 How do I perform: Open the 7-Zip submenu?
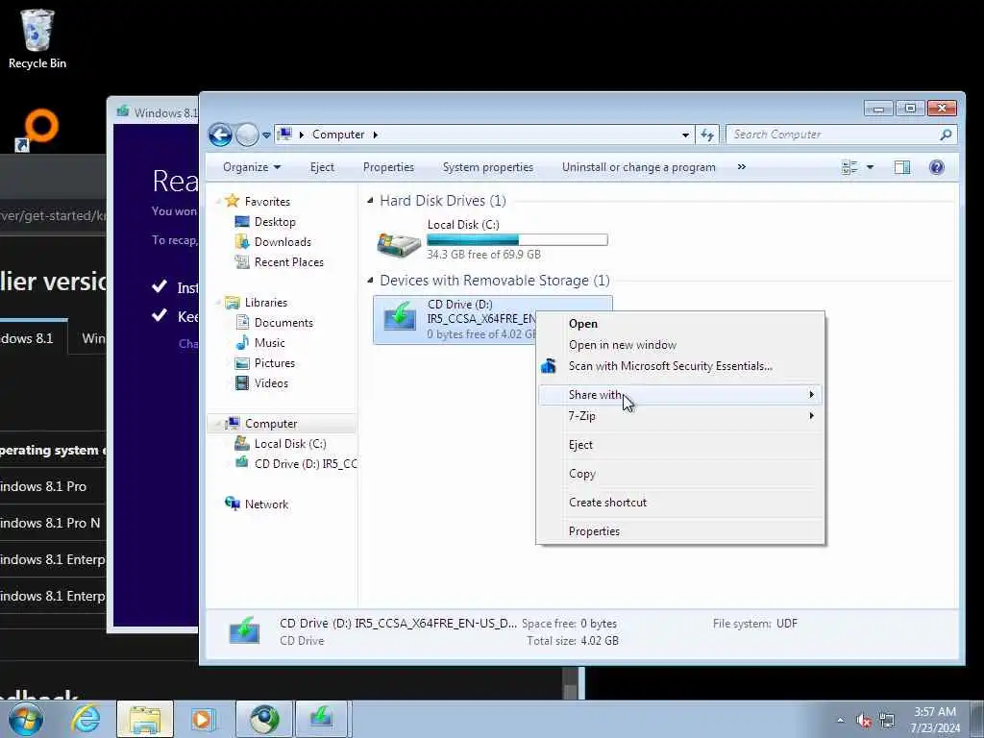coord(680,416)
